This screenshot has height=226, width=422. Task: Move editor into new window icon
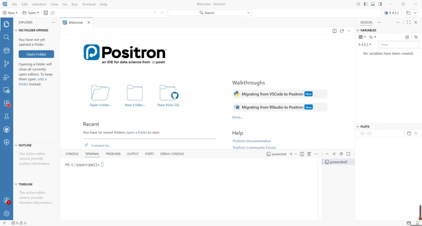click(x=342, y=31)
